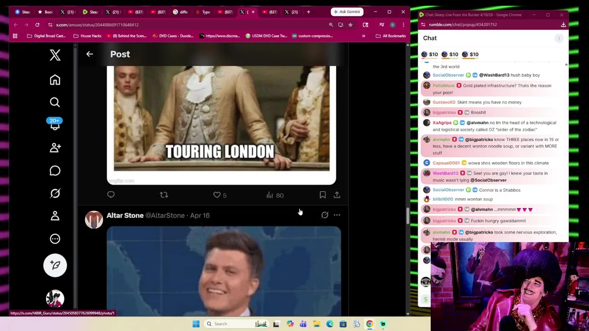Bookmark the Touring London post

323,195
